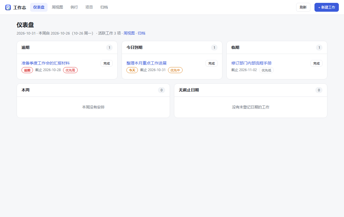This screenshot has height=217, width=344.
Task: Click the 工作志 app logo icon
Action: pos(8,7)
